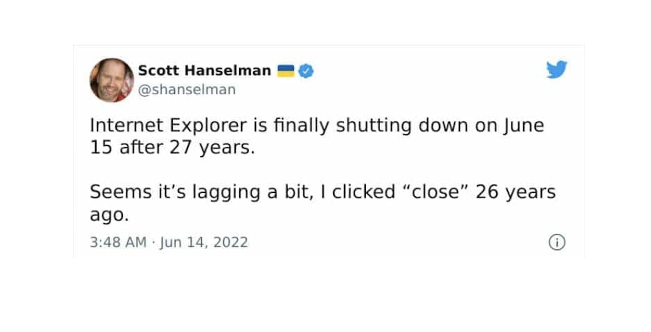This screenshot has height=332, width=651.
Task: Click the words "shutting down"
Action: (402, 126)
